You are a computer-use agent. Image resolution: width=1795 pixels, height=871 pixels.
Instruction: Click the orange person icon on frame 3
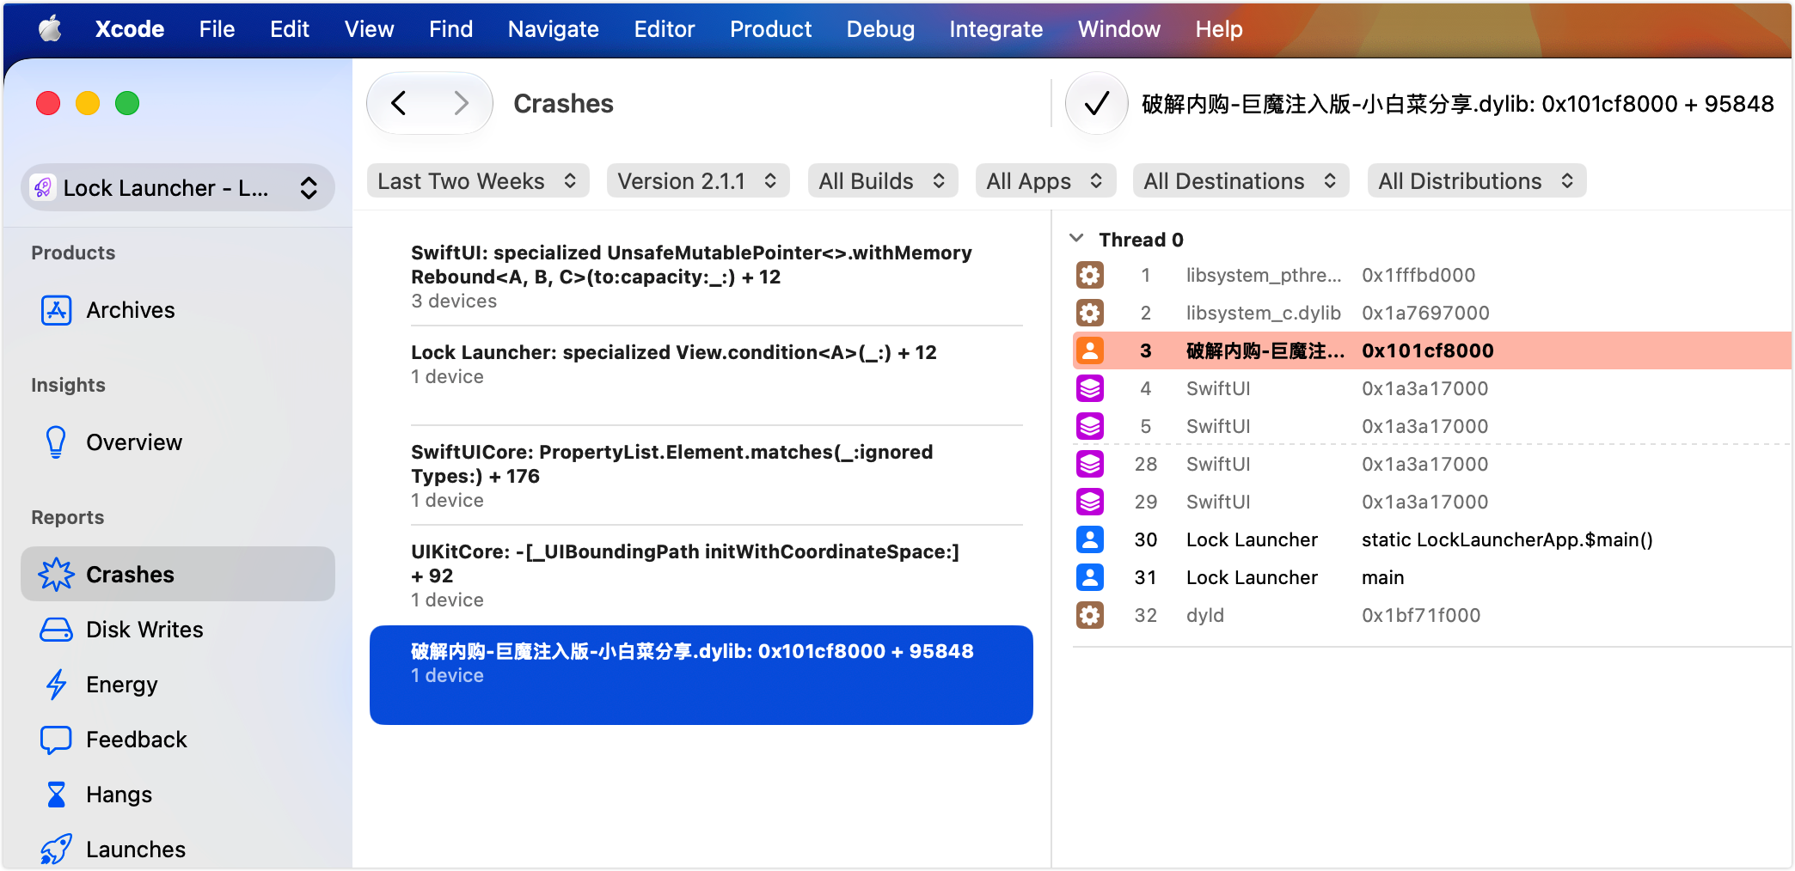click(x=1090, y=350)
